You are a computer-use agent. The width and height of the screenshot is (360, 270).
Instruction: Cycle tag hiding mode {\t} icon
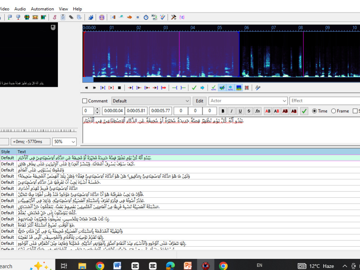(x=182, y=17)
